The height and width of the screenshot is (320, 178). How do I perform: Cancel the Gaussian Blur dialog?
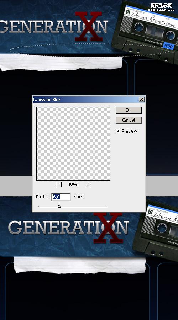click(129, 120)
